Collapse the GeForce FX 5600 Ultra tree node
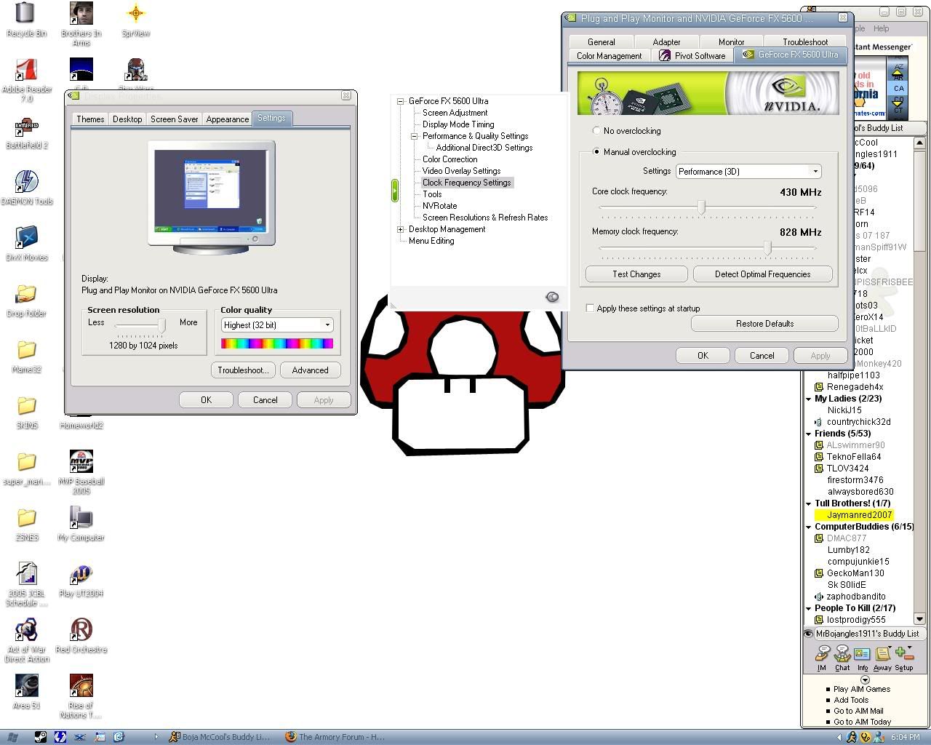 coord(400,101)
